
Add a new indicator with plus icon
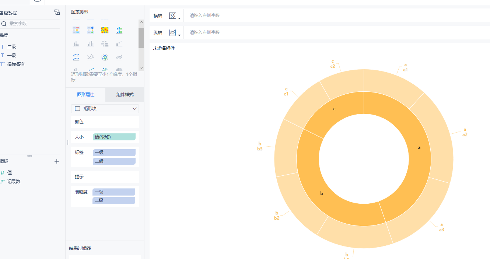tap(57, 161)
